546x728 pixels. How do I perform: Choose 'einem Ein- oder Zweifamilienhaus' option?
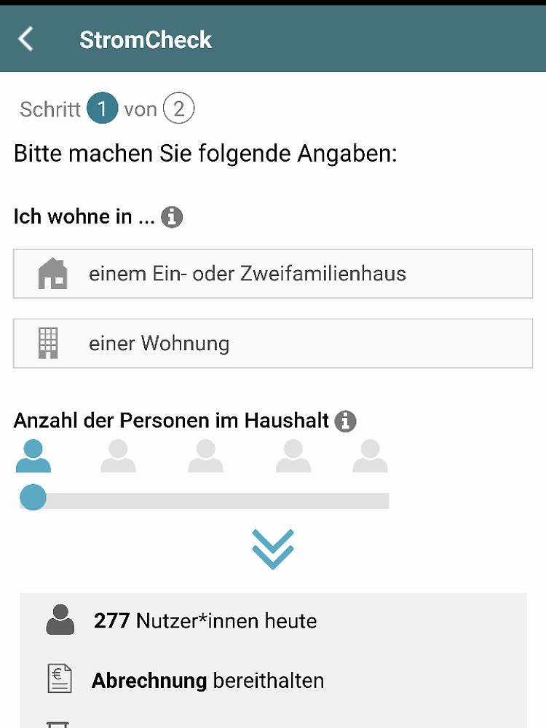[x=273, y=274]
